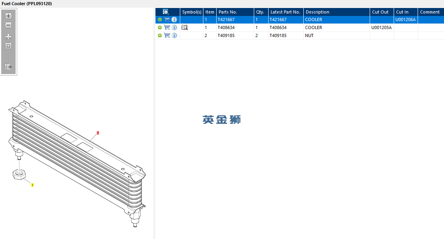Click latest part number T409185
444x239 pixels.
click(286, 35)
